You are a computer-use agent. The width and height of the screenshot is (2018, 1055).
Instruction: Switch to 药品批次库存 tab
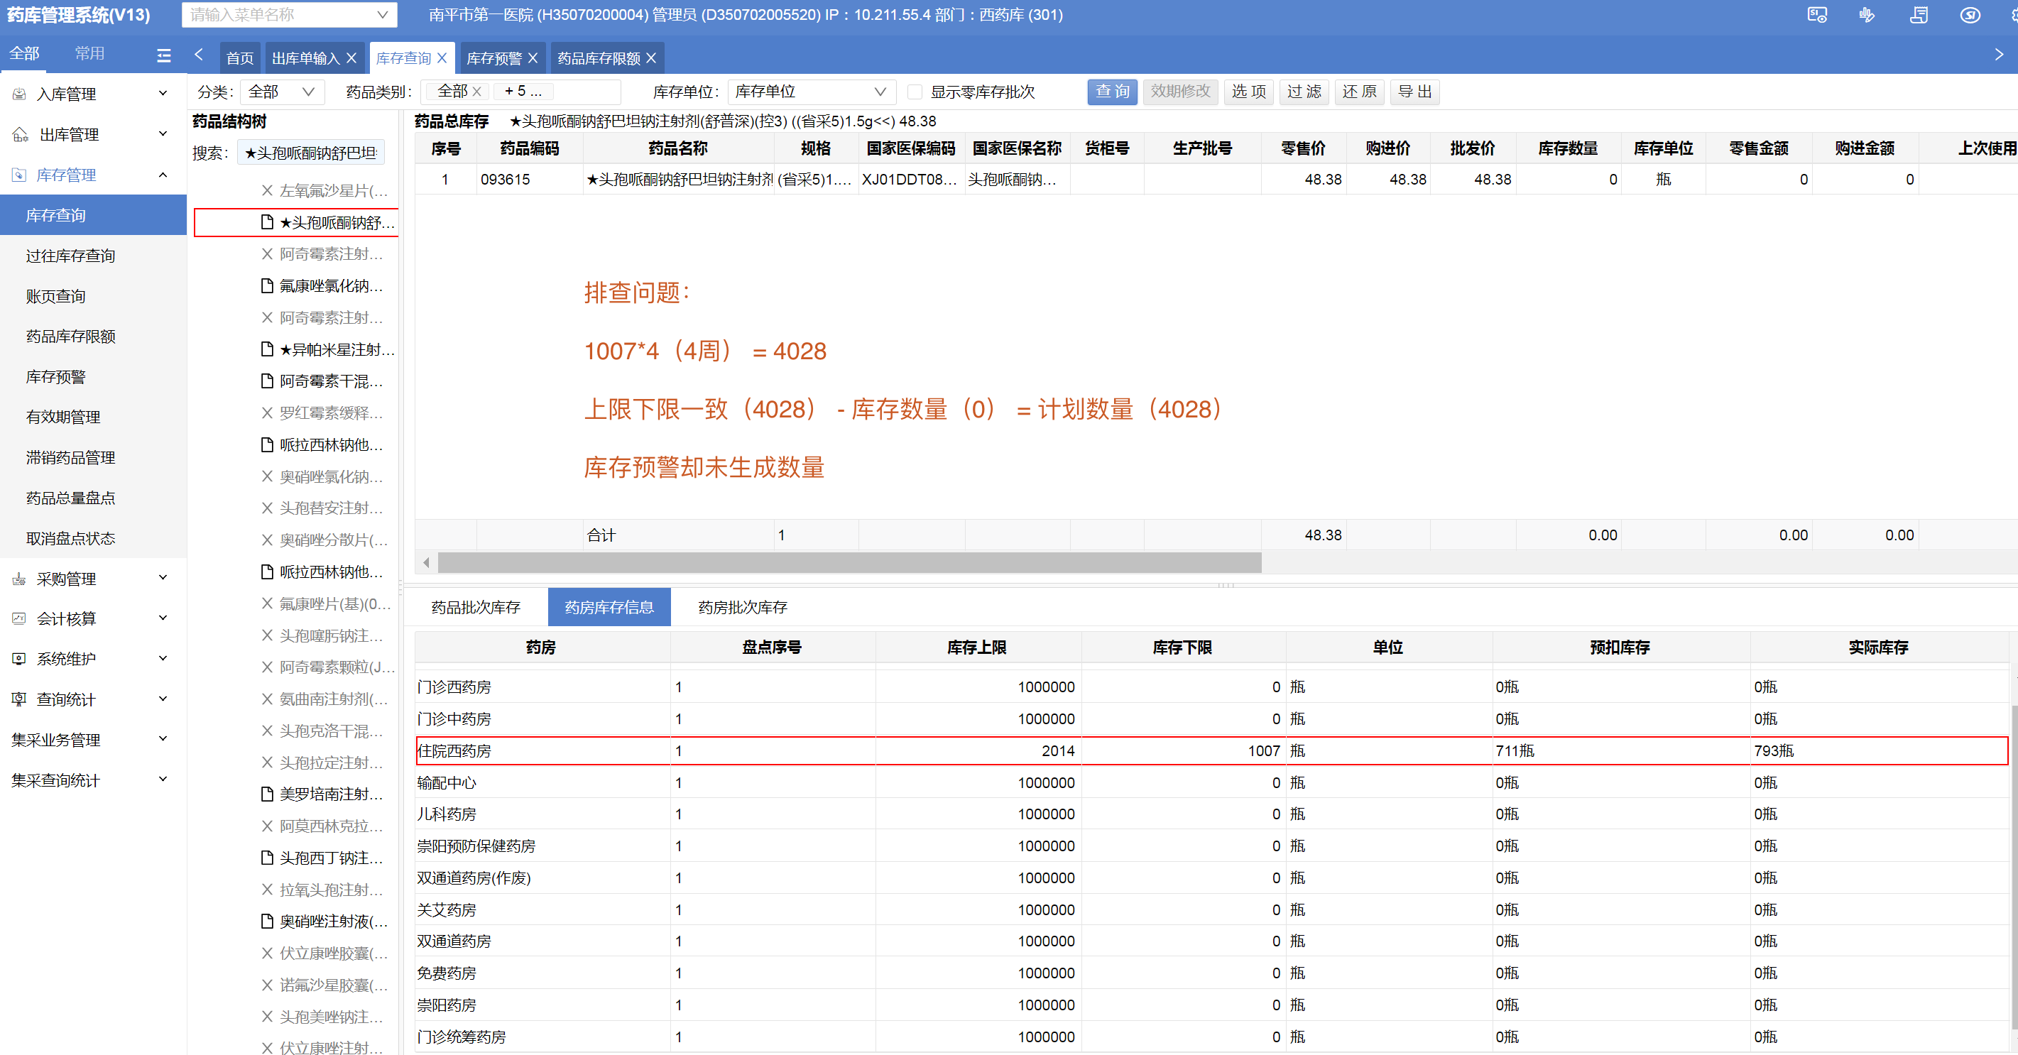476,607
